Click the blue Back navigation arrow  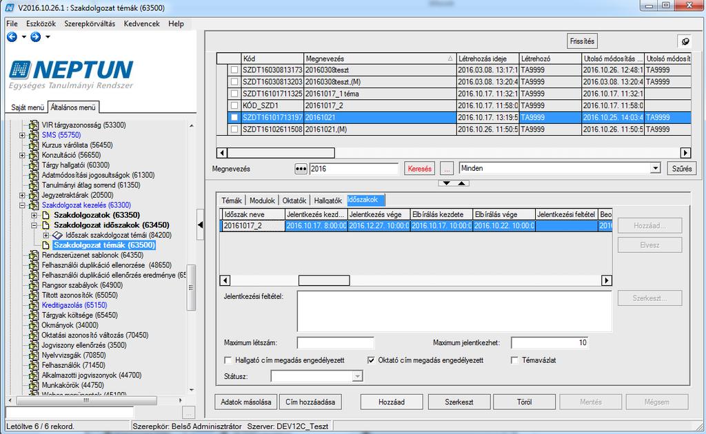[12, 37]
